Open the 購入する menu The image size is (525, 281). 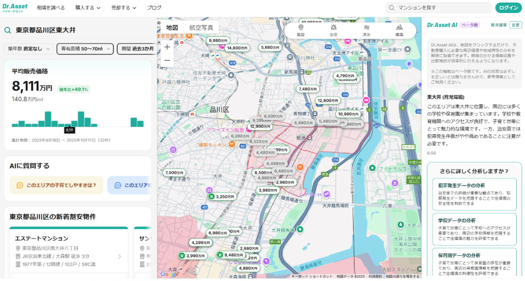[x=88, y=8]
